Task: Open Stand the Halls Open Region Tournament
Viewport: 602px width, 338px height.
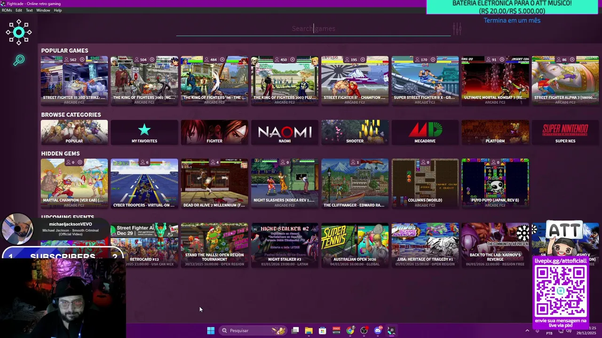Action: tap(214, 245)
